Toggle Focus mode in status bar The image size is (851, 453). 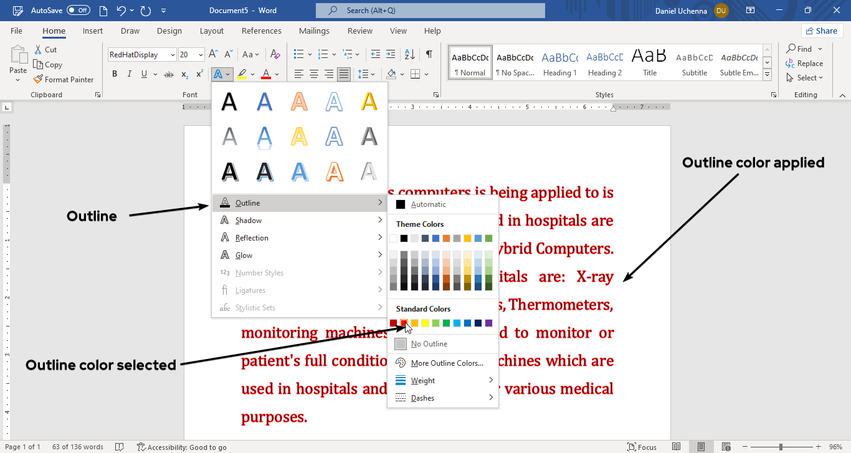[642, 447]
